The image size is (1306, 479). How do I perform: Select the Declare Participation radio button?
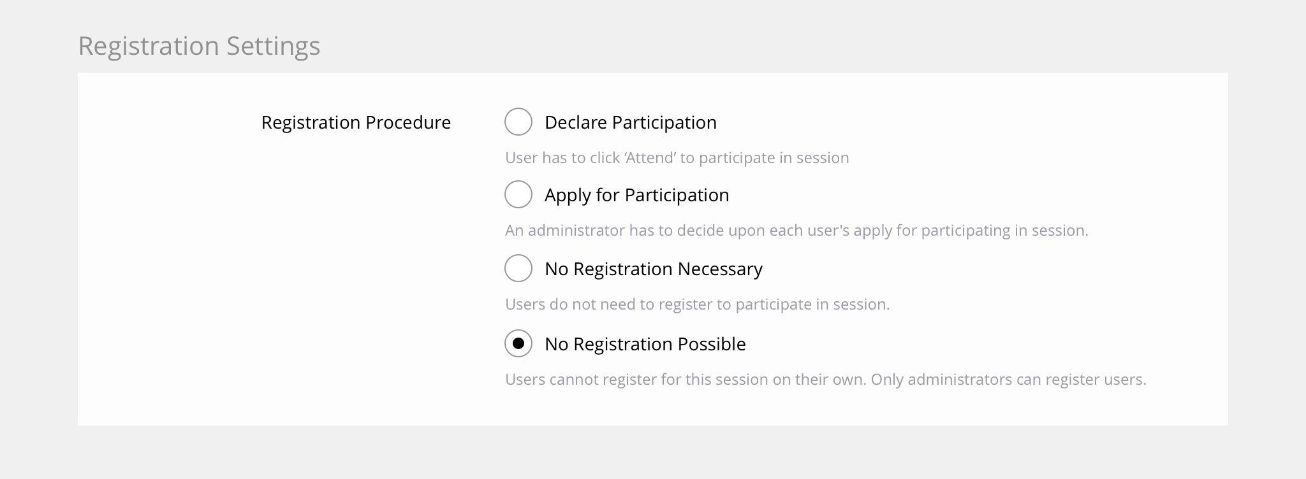518,122
